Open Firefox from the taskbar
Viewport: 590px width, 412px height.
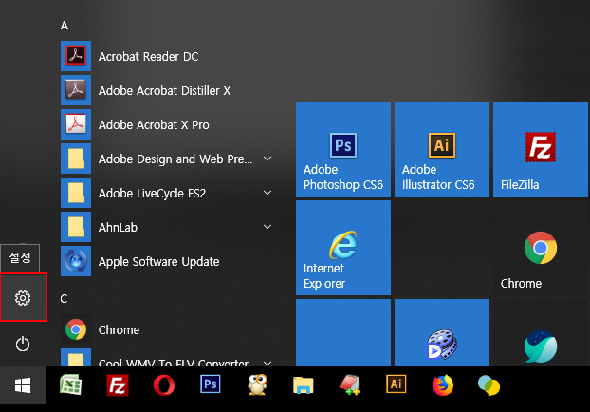[442, 384]
